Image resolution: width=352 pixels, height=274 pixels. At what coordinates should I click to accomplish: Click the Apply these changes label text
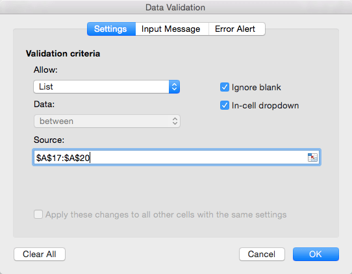tap(166, 214)
